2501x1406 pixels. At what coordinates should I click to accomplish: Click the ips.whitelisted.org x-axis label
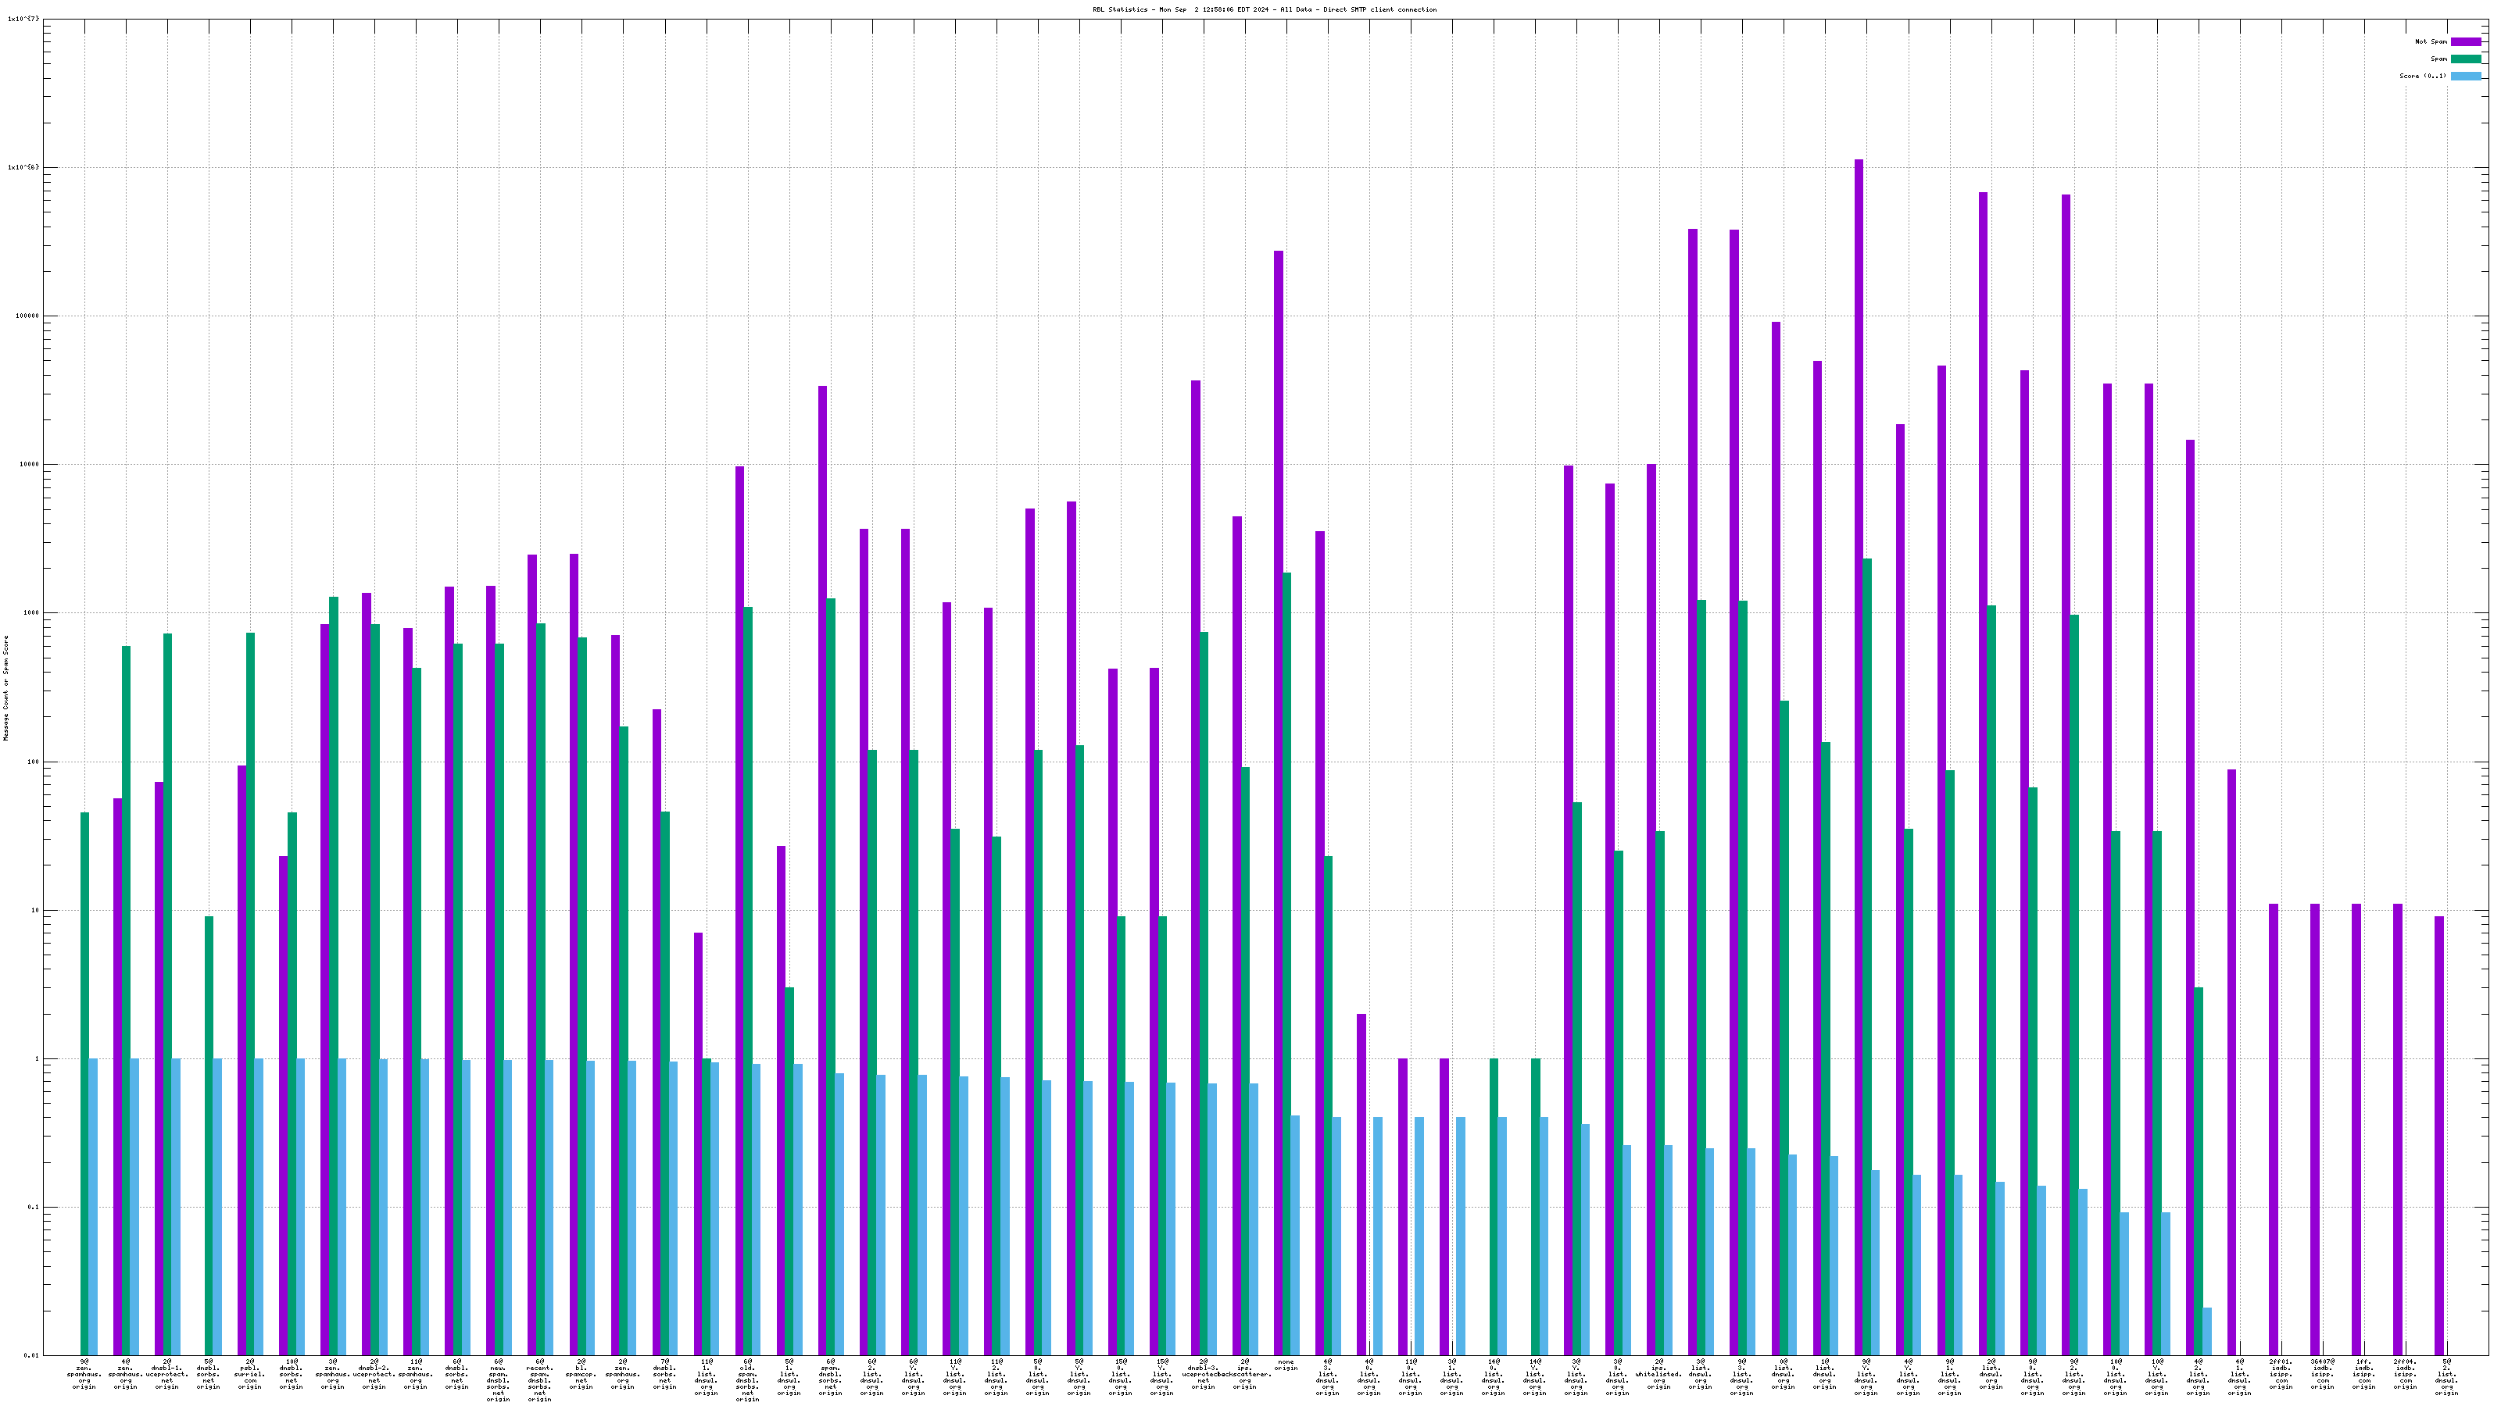pos(1658,1374)
